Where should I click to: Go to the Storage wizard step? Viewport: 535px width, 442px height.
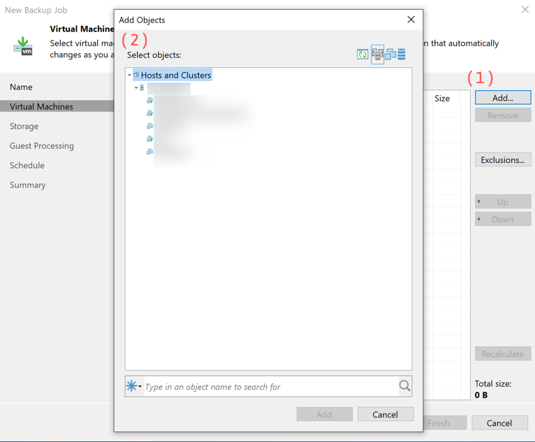[x=24, y=126]
